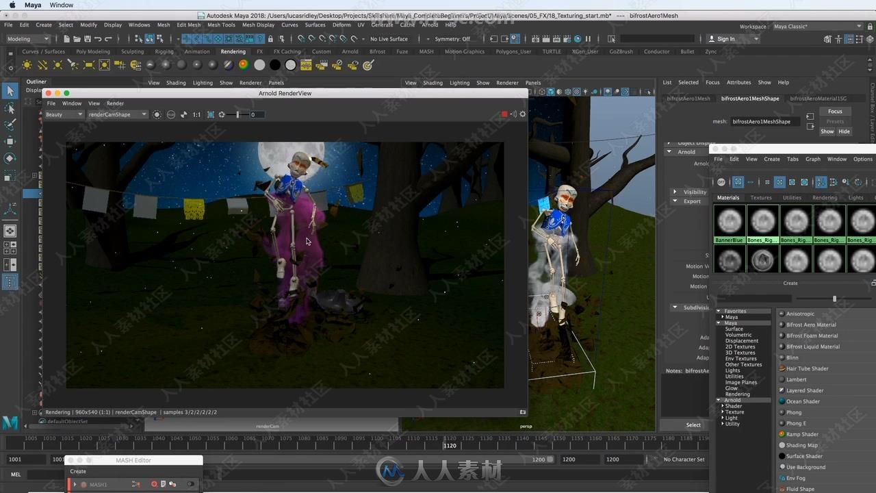The width and height of the screenshot is (876, 493).
Task: Toggle Symmetry: Off setting in status line
Action: (x=452, y=39)
